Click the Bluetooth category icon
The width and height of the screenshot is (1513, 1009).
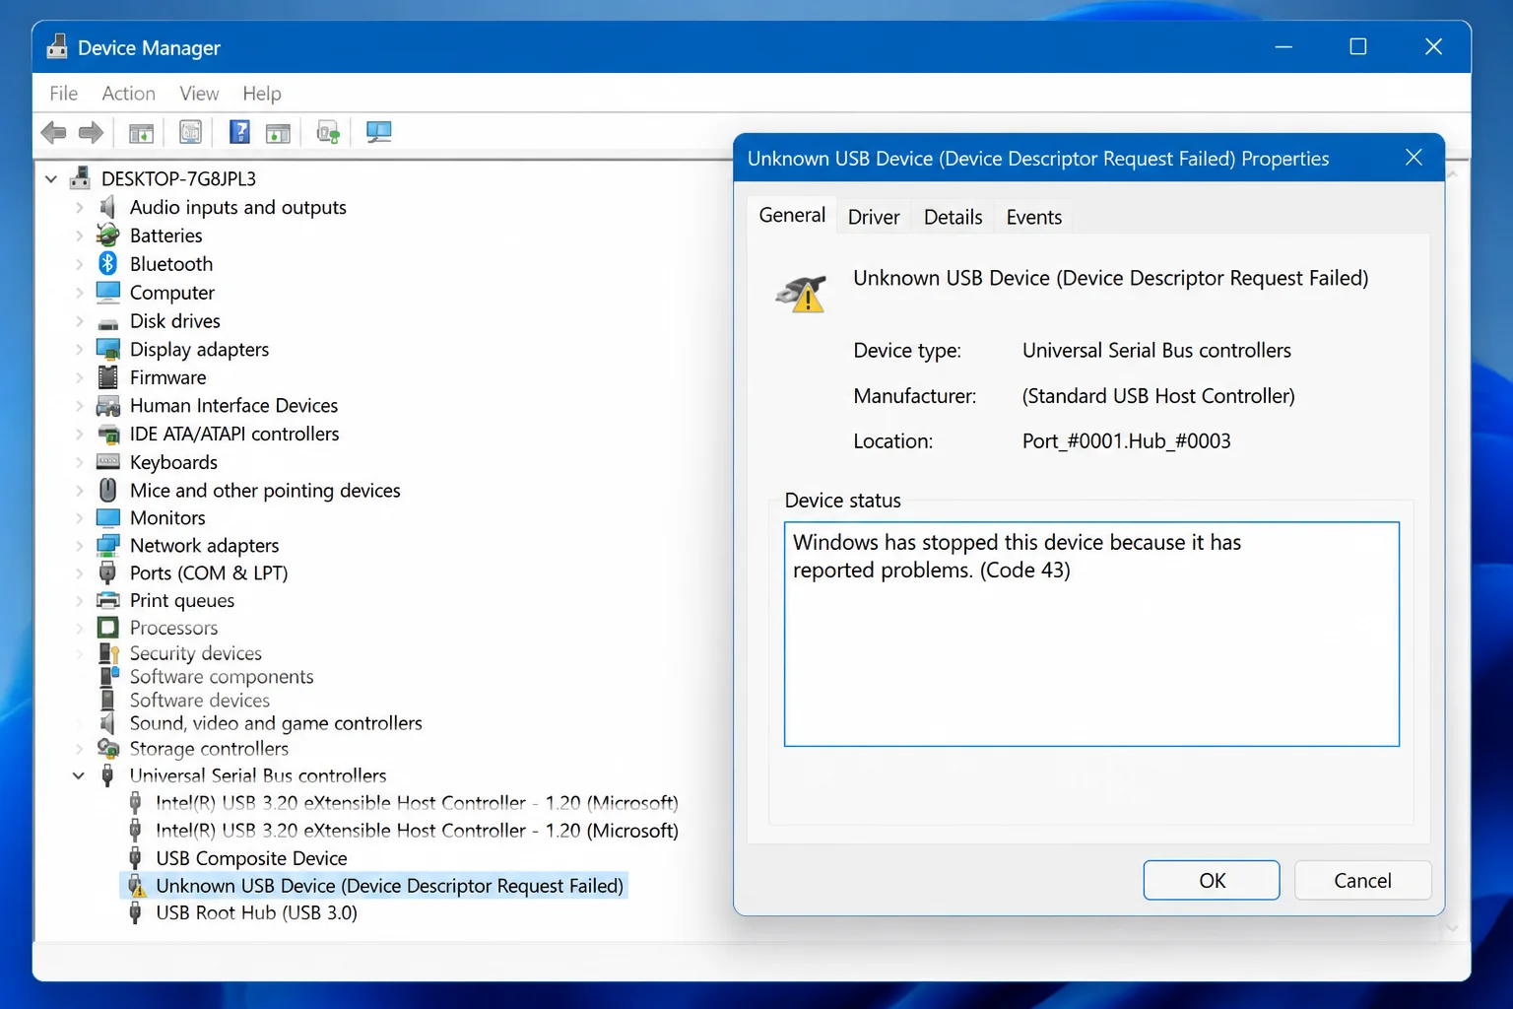(107, 263)
